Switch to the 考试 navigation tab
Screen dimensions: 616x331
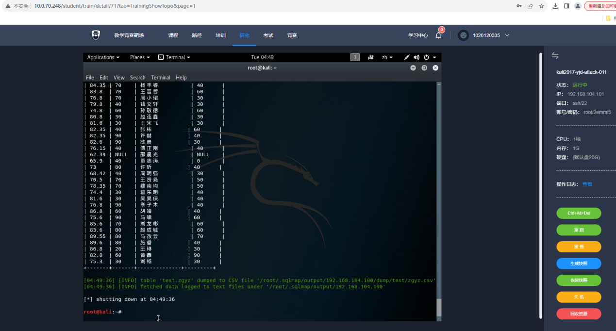pos(268,35)
